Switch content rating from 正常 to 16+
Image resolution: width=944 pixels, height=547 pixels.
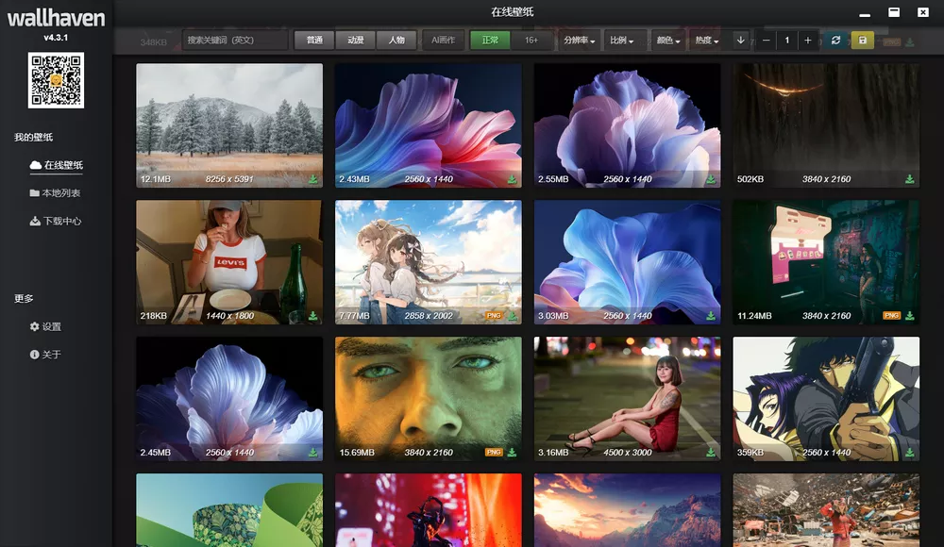pos(531,41)
